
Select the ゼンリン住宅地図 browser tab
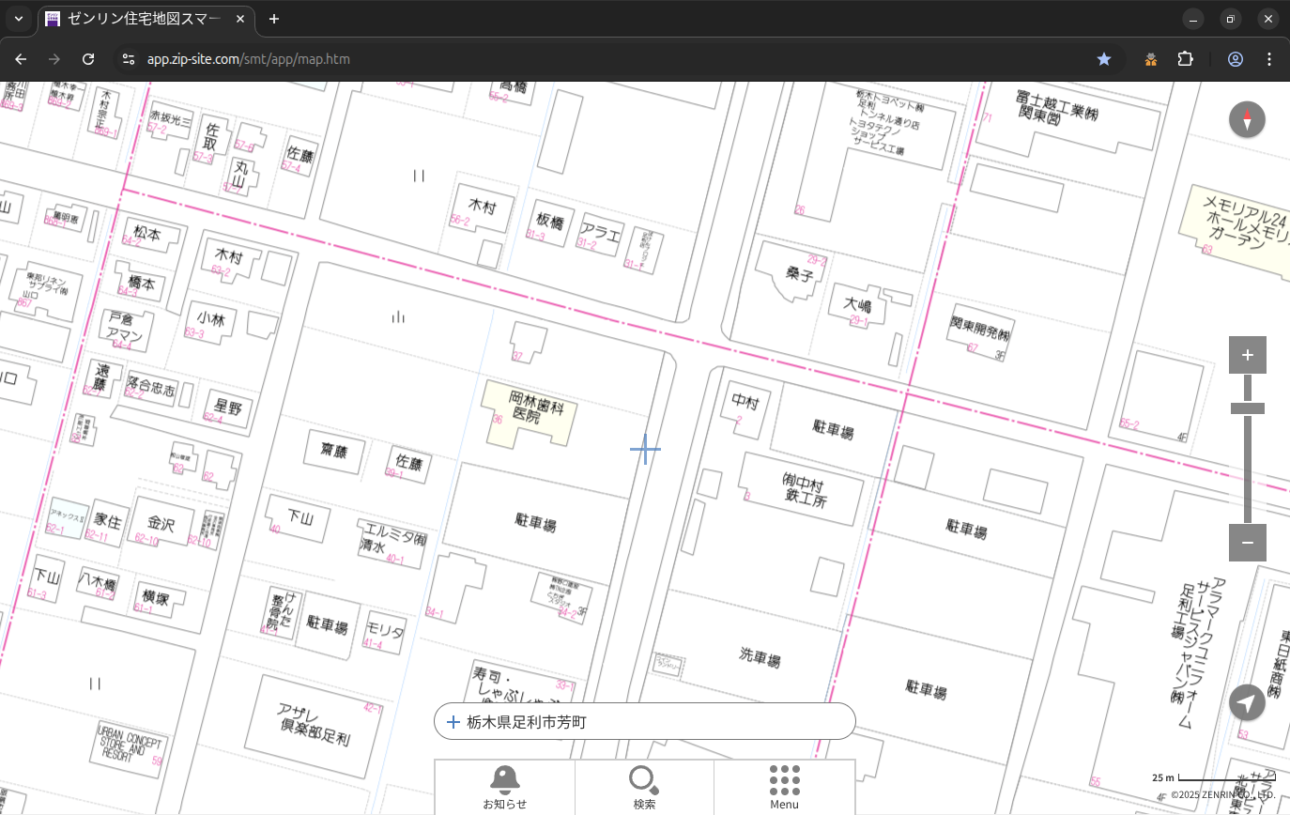141,19
